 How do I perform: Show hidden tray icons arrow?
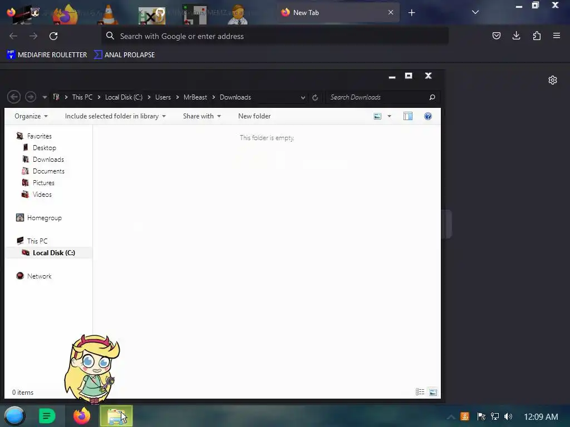[x=451, y=417]
